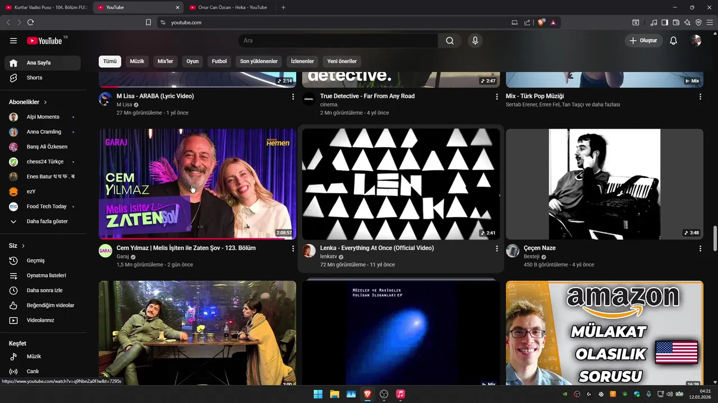Open the Amazon Mülakat Olasılık Sorusu thumbnail
The image size is (718, 403).
click(605, 333)
